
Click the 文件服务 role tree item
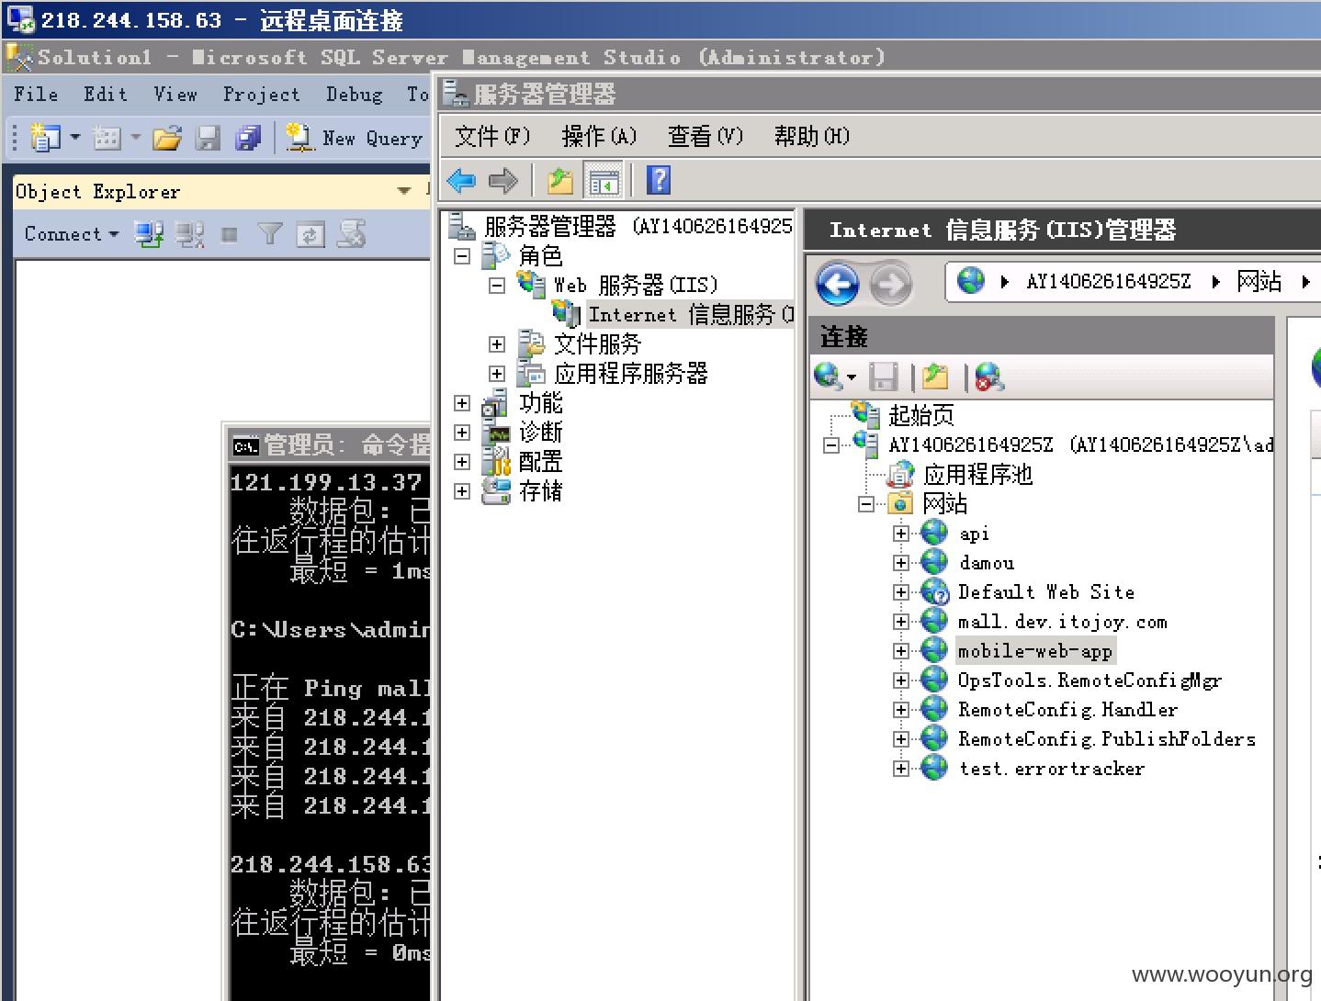pos(597,344)
